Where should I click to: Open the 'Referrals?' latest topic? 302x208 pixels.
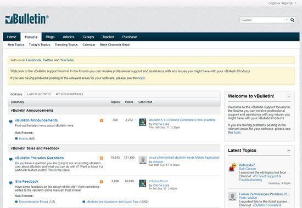click(x=247, y=165)
